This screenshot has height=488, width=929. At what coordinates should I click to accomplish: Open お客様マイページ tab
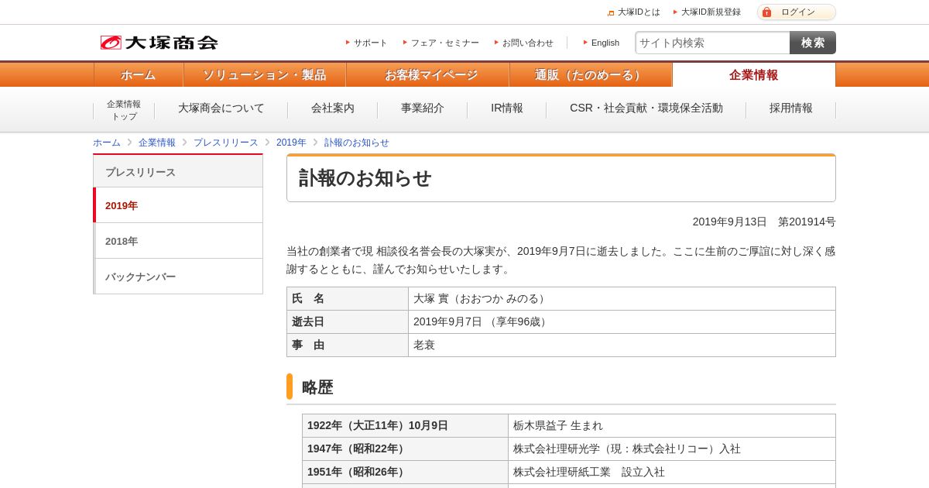[427, 75]
